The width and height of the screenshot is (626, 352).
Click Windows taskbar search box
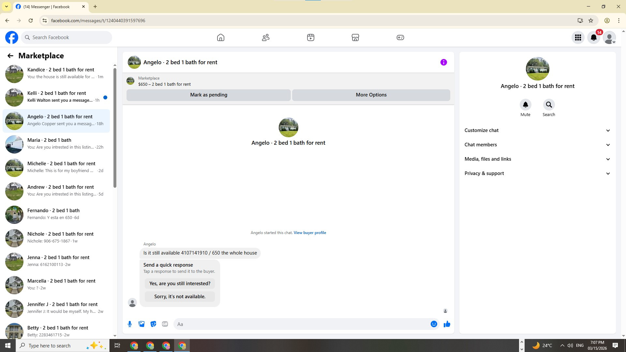pos(63,345)
